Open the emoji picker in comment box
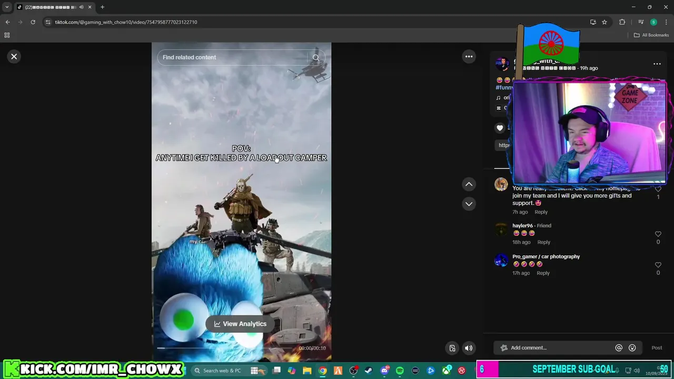This screenshot has height=379, width=674. [632, 347]
